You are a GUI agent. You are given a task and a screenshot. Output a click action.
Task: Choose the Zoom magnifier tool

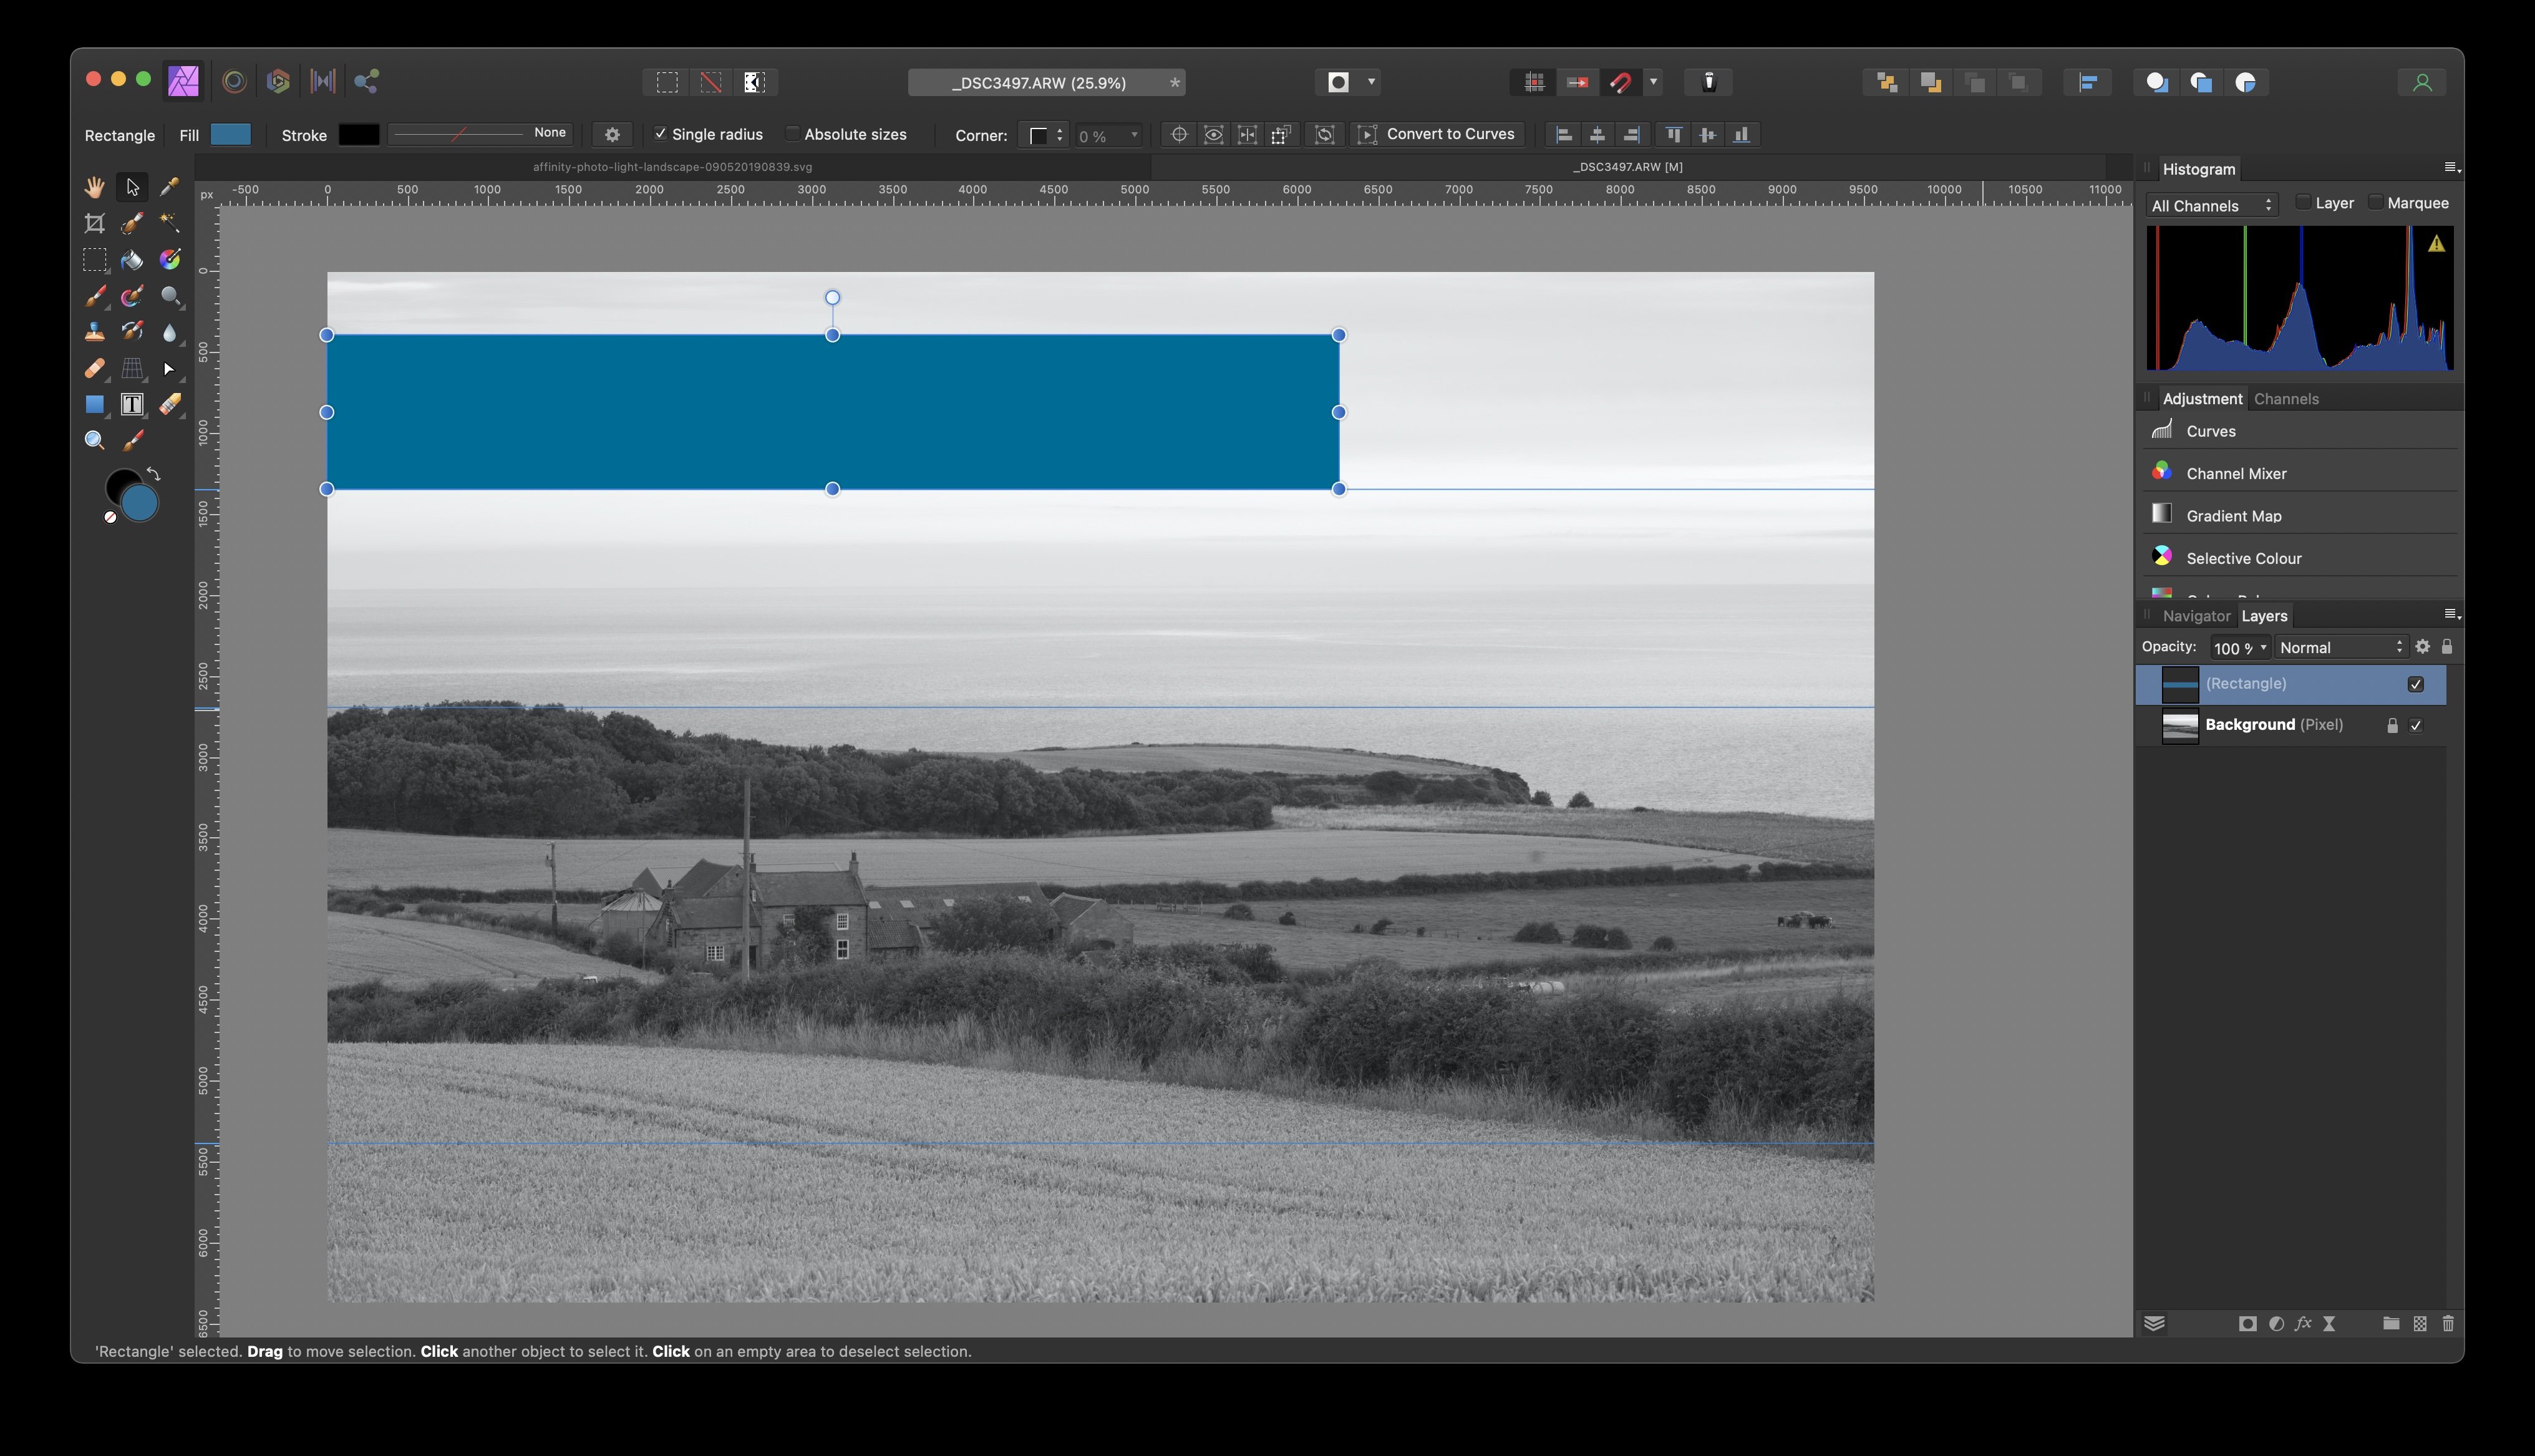[x=94, y=440]
